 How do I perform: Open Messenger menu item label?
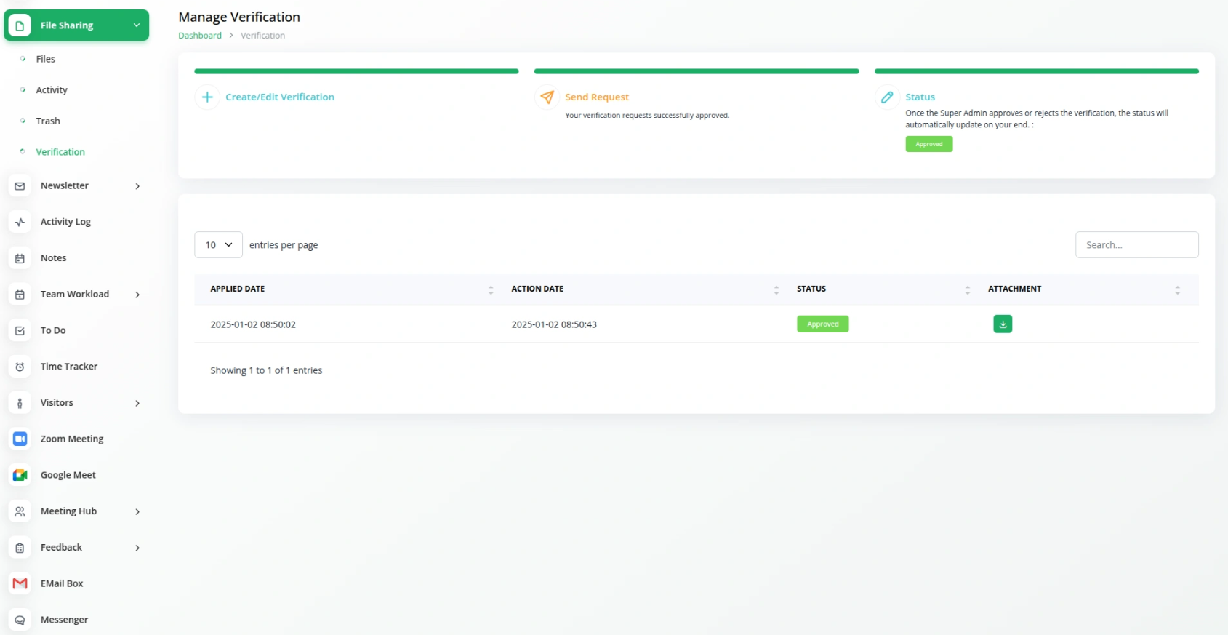64,620
